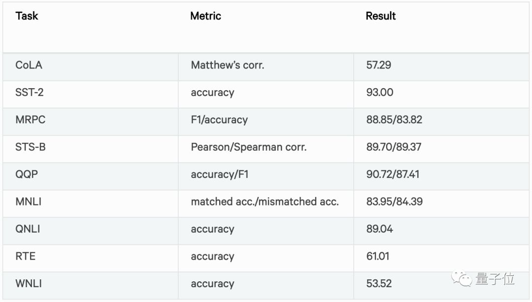Click the 57.29 result value
This screenshot has height=302, width=532.
tap(379, 65)
